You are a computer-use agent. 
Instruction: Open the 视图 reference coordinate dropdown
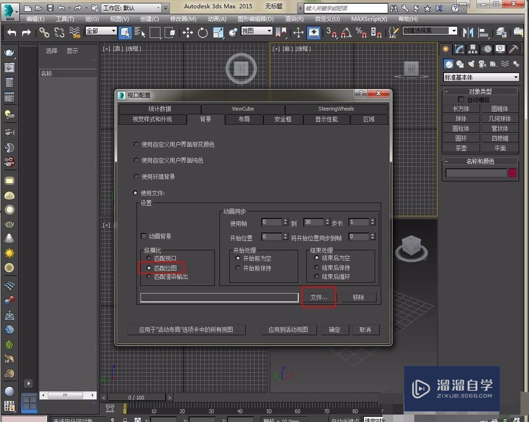(x=256, y=31)
